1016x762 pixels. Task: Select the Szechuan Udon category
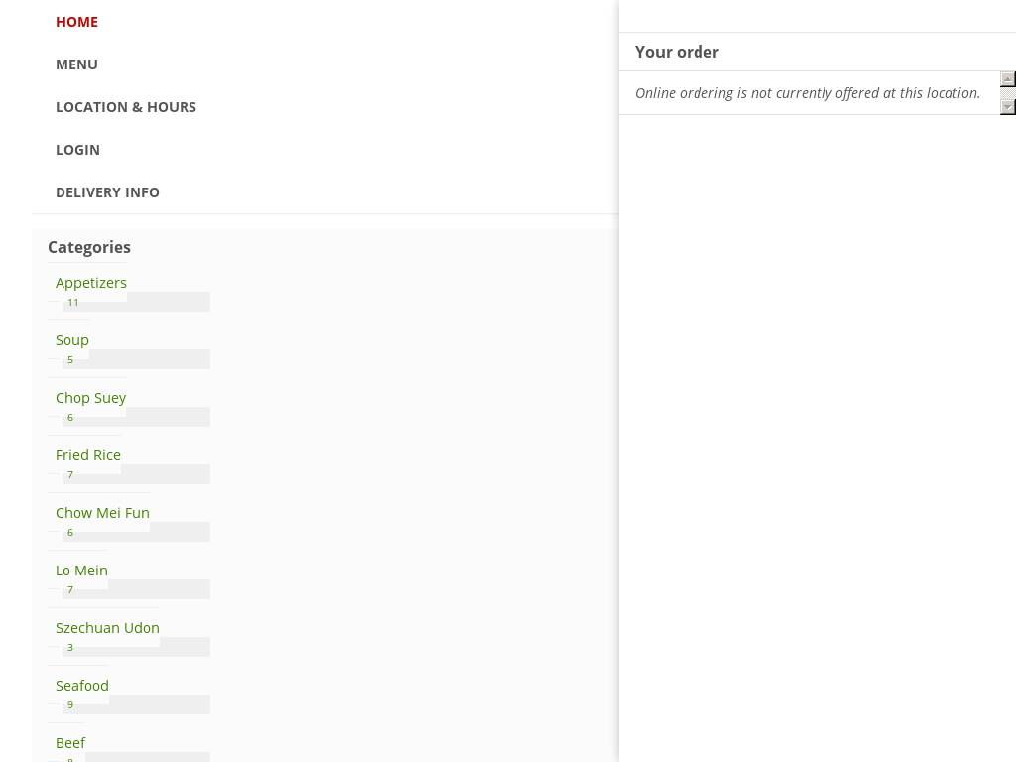(x=107, y=628)
